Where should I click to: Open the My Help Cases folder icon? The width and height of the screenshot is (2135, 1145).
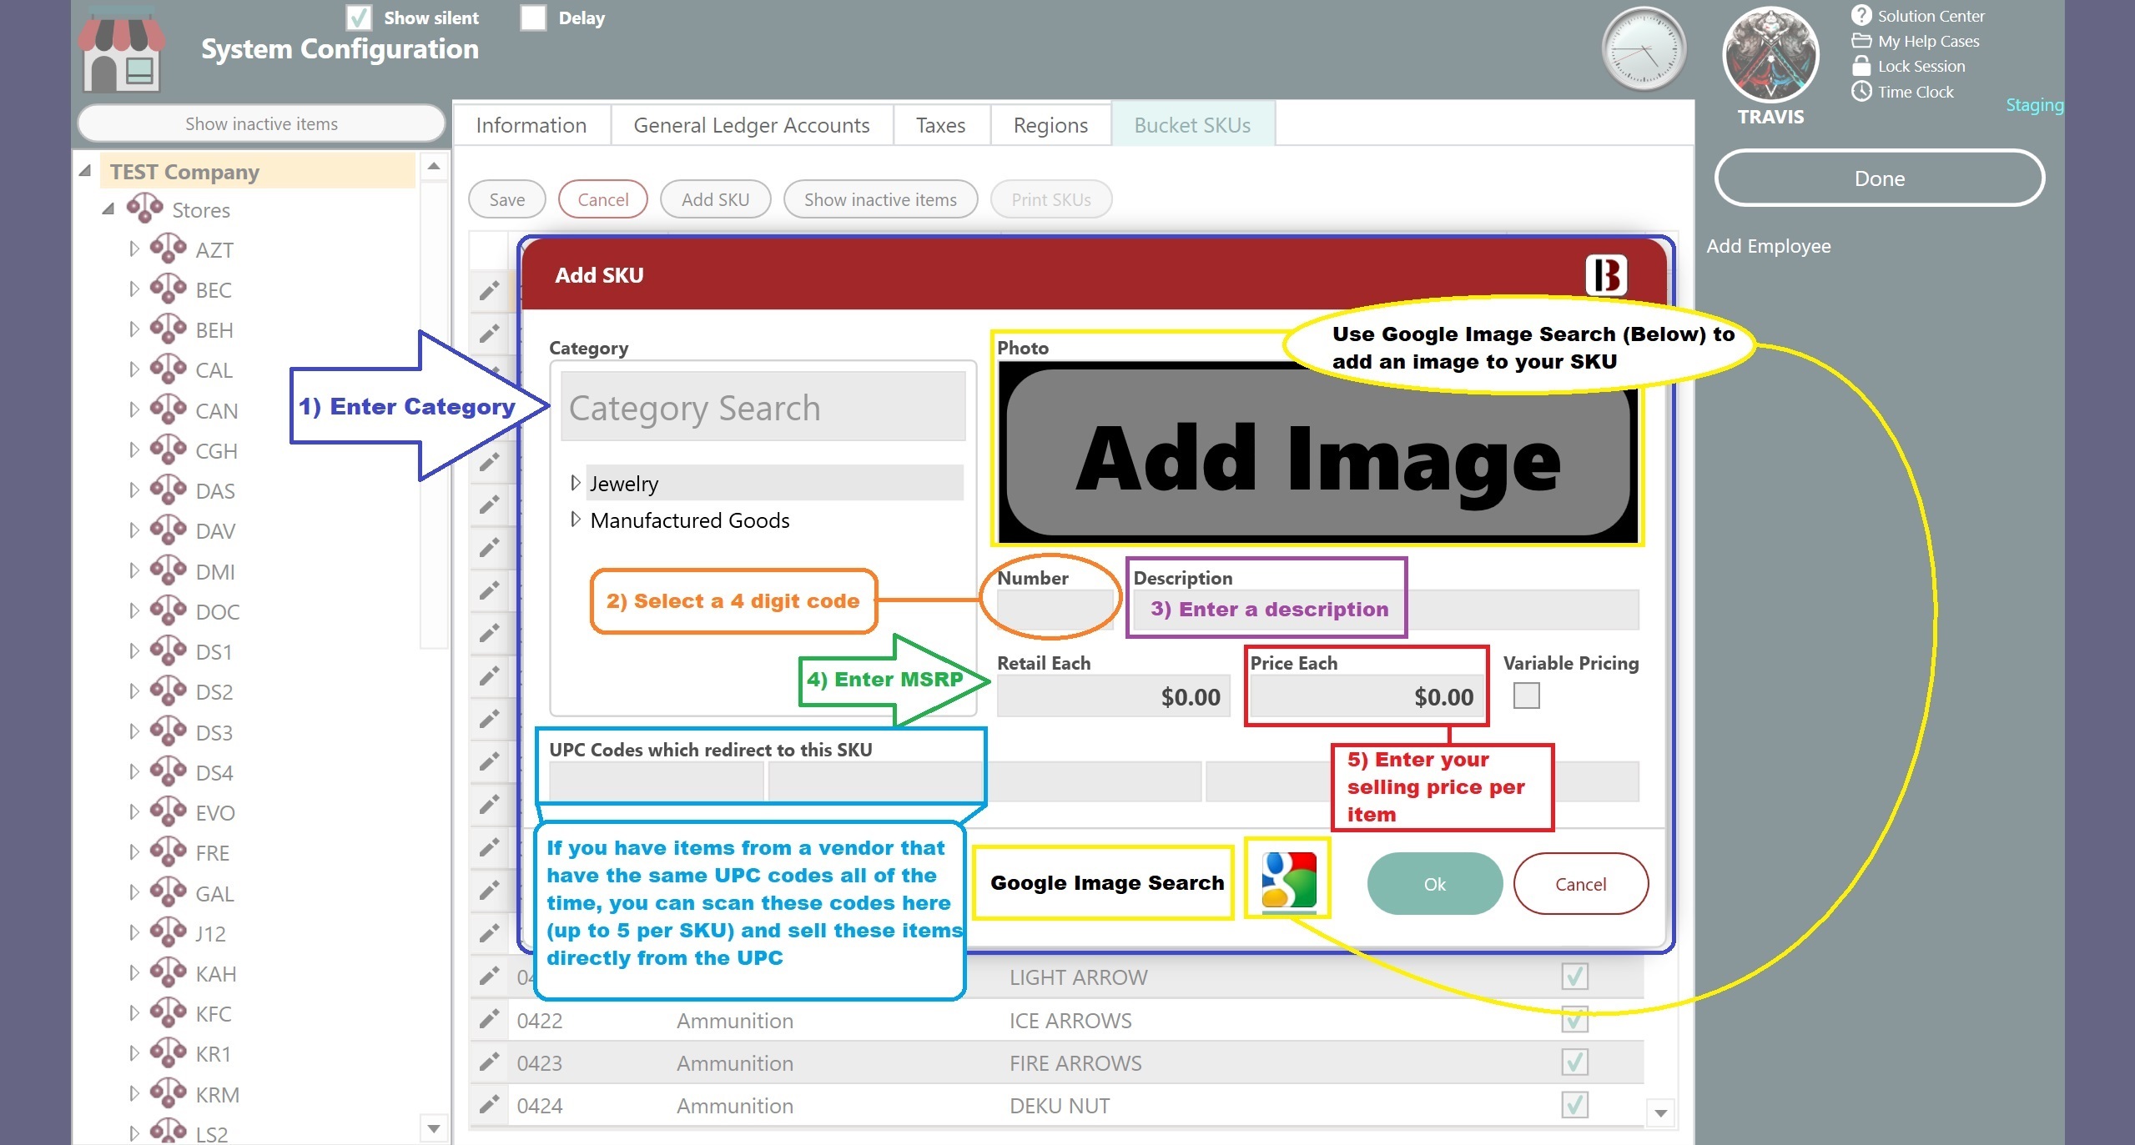pyautogui.click(x=1861, y=41)
